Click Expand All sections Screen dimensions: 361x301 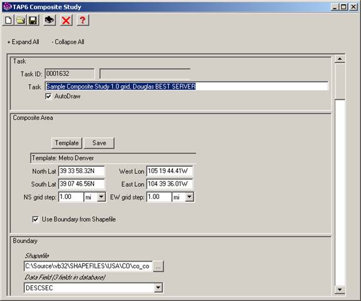(23, 42)
